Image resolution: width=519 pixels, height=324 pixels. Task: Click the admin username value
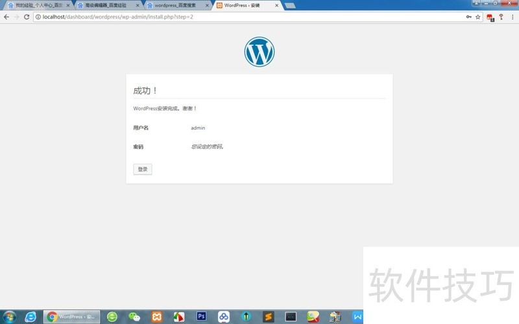(x=198, y=128)
